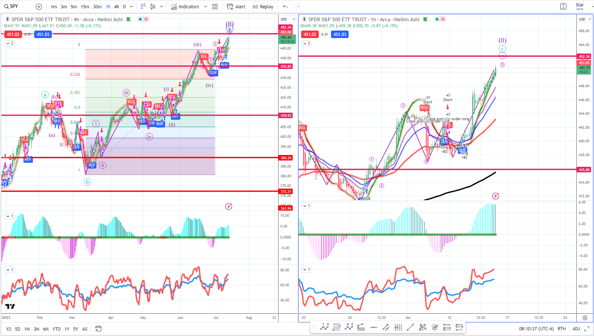Expand the Indicators favorites dropdown arrow
This screenshot has height=336, width=594.
point(205,6)
